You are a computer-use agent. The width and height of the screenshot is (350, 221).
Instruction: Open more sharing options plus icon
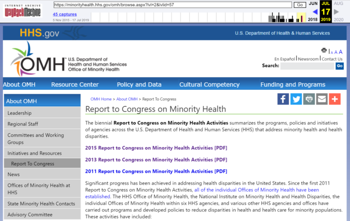click(x=334, y=99)
